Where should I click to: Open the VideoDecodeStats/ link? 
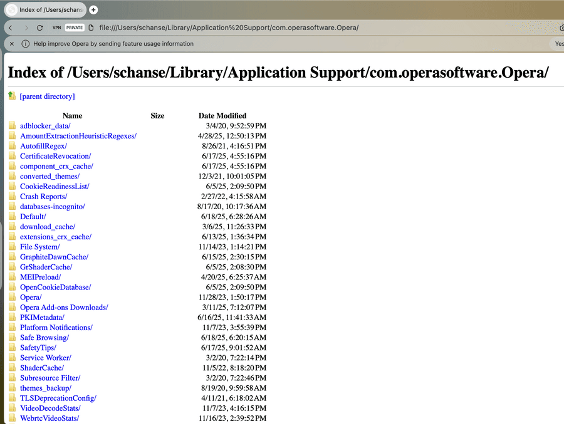(x=50, y=408)
